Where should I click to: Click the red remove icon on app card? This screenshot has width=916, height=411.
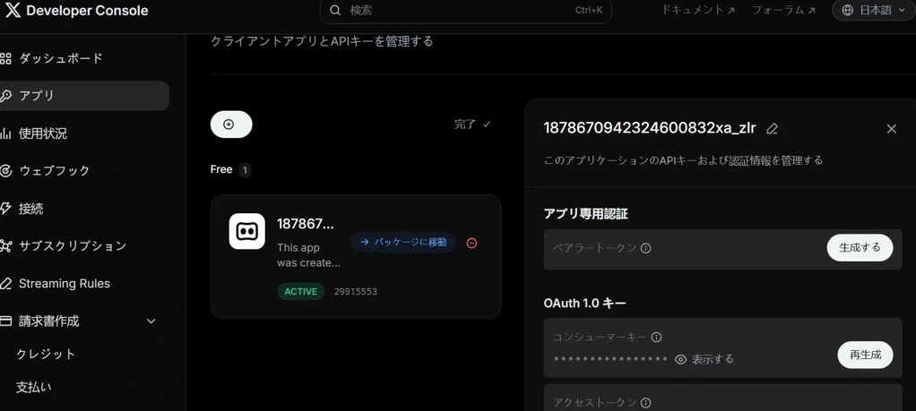click(472, 243)
